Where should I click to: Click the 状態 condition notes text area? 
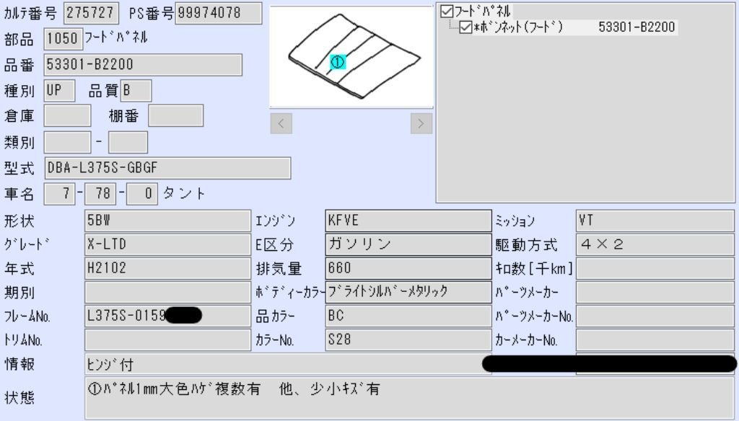(410, 398)
